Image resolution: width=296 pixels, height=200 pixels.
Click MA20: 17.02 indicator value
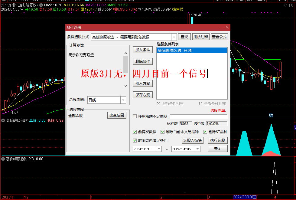(x=96, y=5)
